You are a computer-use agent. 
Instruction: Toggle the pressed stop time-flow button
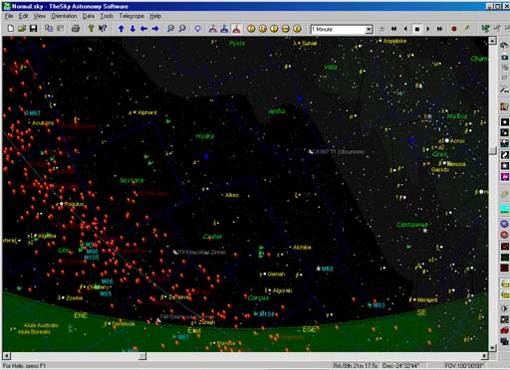pos(417,29)
